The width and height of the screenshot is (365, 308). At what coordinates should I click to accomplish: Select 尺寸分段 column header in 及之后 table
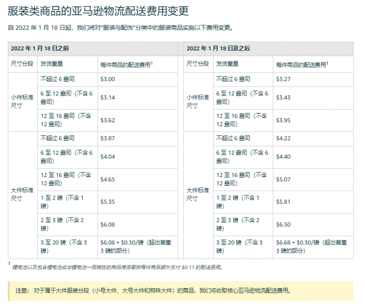198,64
